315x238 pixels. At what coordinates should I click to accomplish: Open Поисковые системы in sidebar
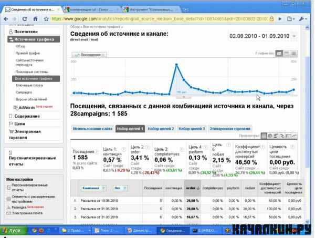pos(32,72)
